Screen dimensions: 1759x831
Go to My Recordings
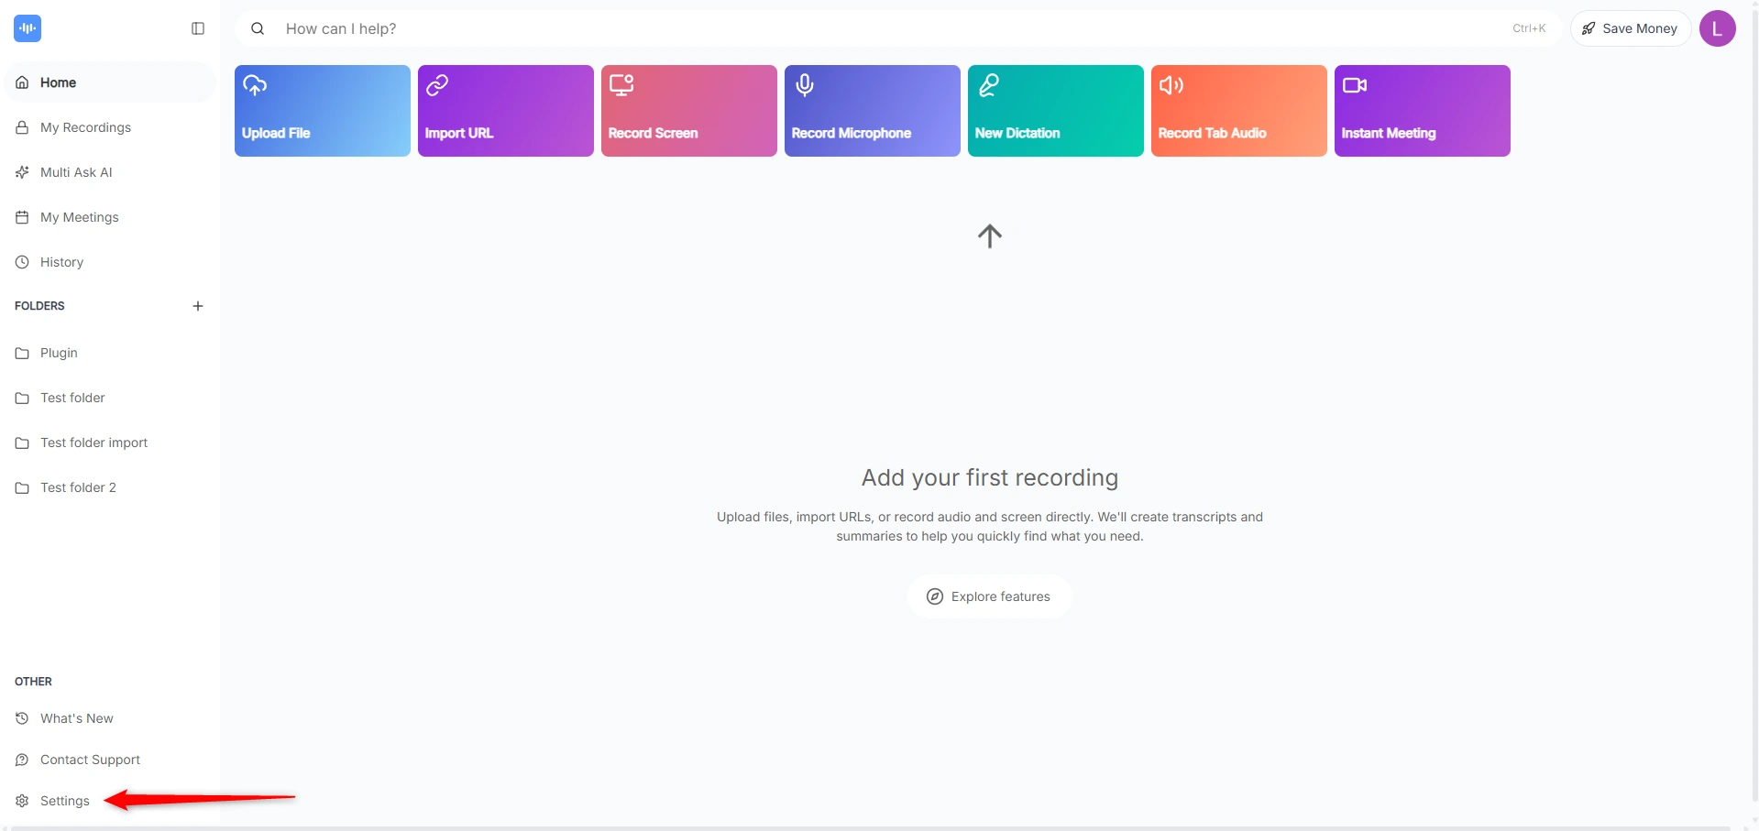click(x=85, y=127)
